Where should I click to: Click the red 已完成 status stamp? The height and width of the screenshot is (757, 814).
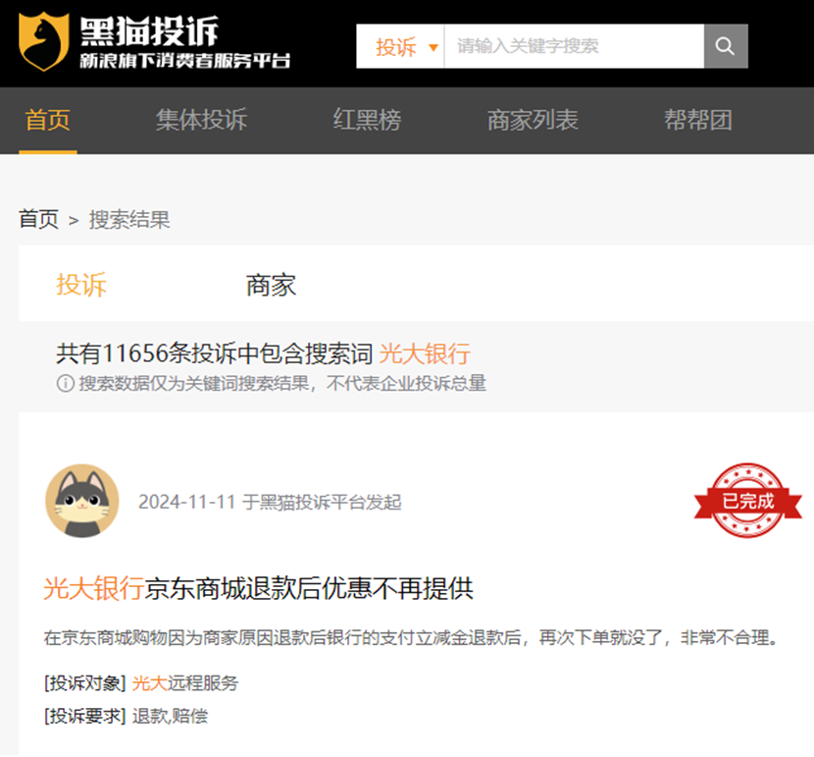pos(748,501)
